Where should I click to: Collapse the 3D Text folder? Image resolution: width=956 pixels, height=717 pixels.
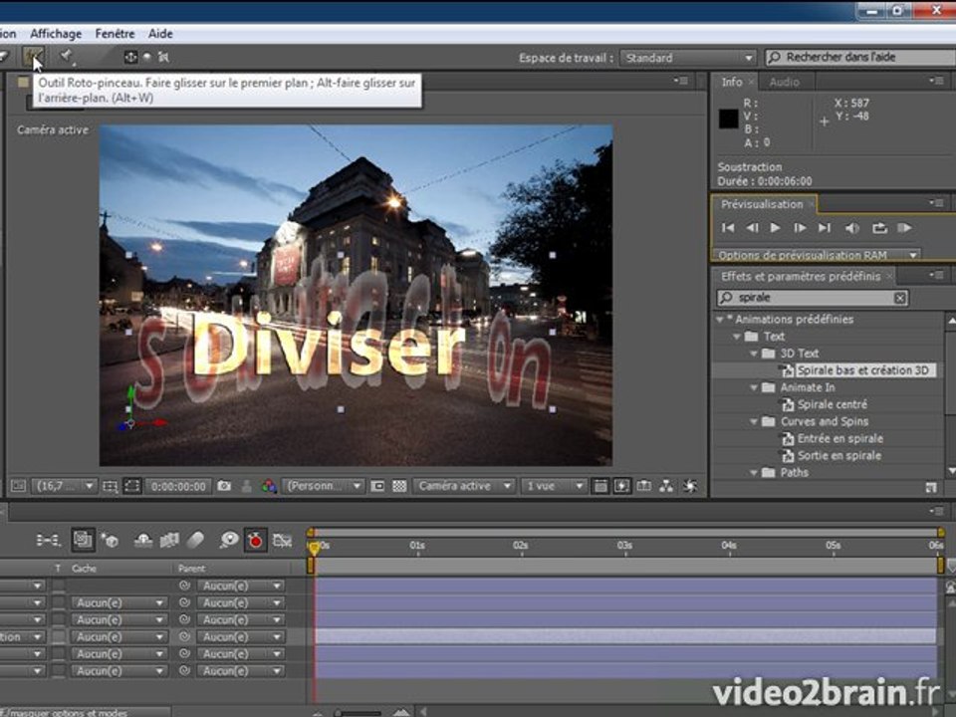click(x=754, y=353)
